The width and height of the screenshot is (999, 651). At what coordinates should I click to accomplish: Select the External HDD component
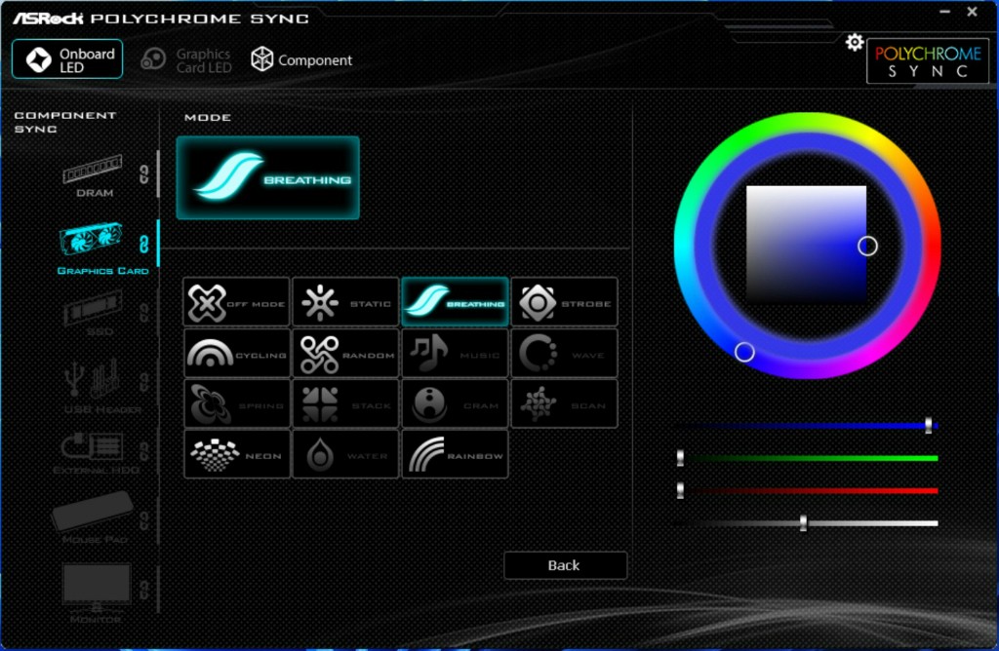pyautogui.click(x=96, y=453)
